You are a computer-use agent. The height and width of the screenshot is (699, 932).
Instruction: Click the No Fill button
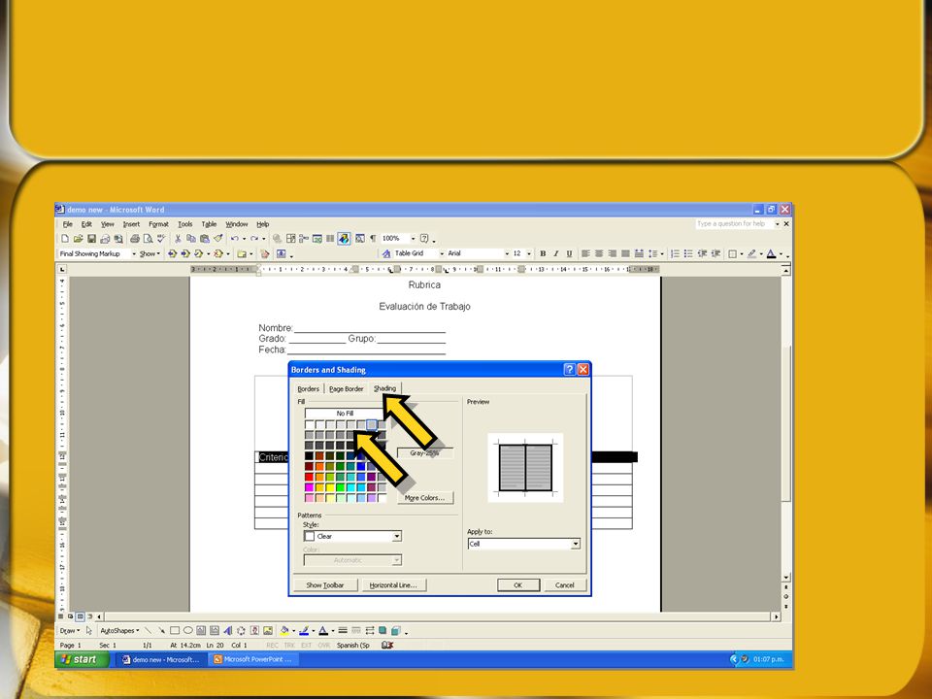pos(345,414)
